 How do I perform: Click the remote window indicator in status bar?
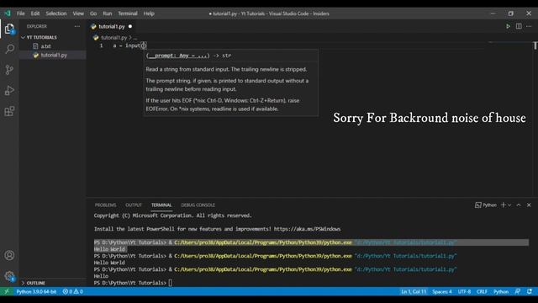7,292
